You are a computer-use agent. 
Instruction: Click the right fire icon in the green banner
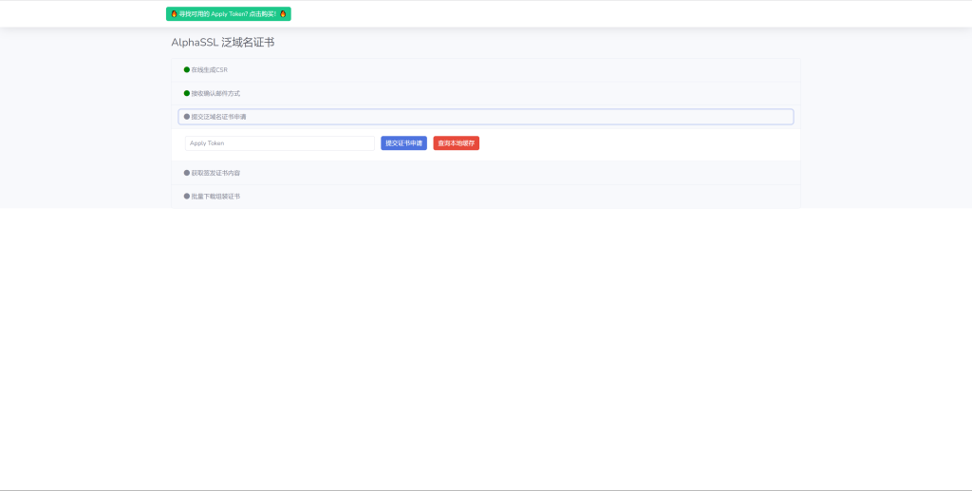pyautogui.click(x=283, y=14)
